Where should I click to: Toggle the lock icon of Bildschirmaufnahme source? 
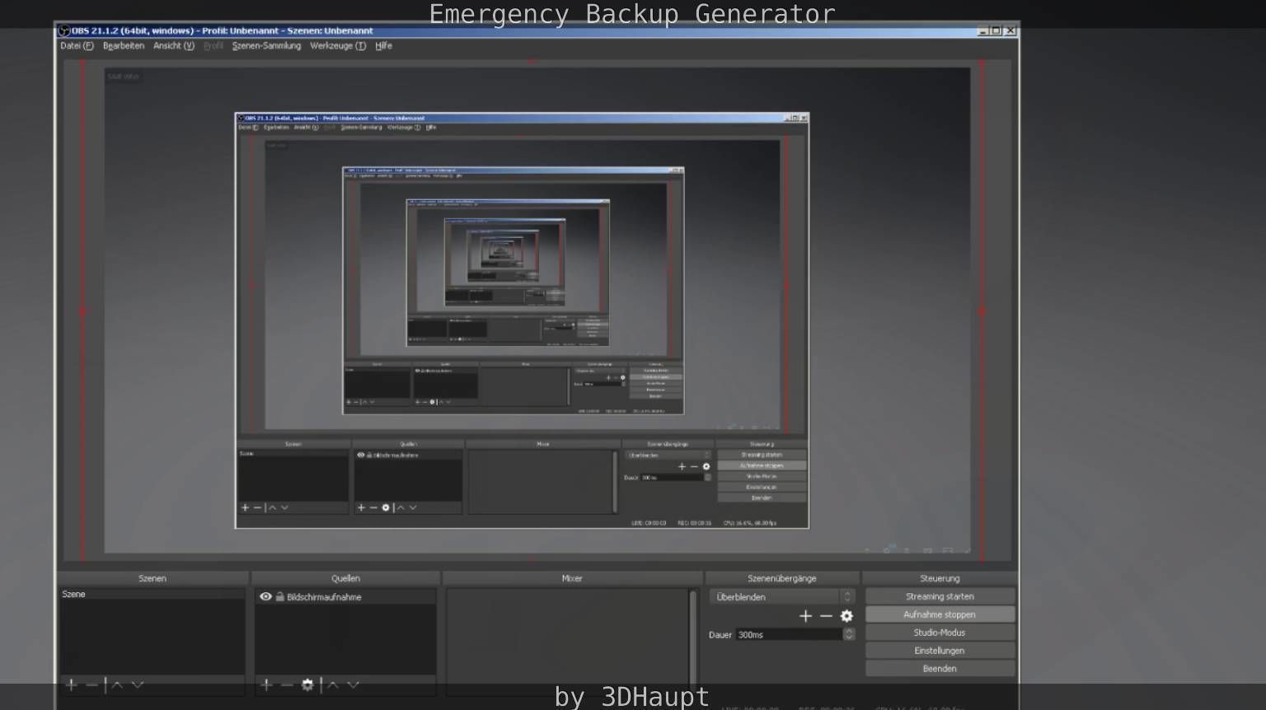pos(279,596)
